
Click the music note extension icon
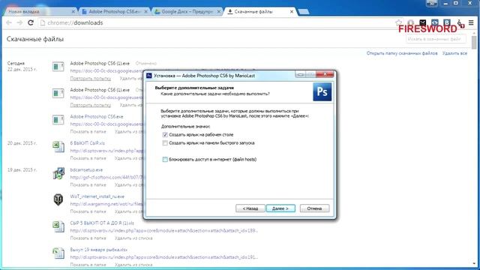point(460,23)
